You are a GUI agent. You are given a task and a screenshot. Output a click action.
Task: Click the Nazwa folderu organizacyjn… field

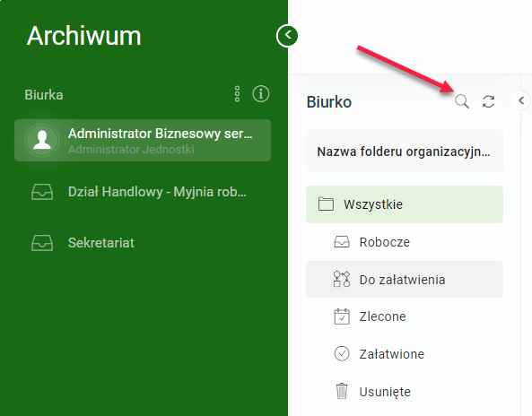click(x=405, y=152)
